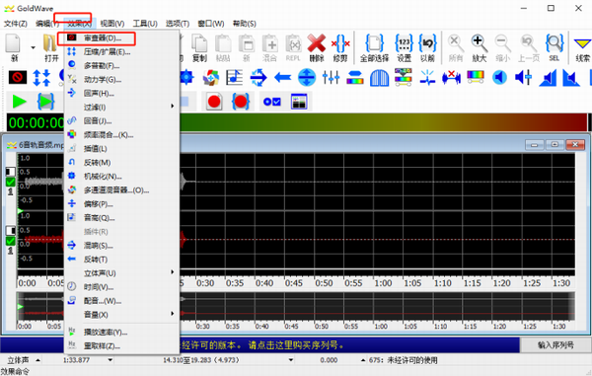Open the dropdown arrow after 1:33.877
The height and width of the screenshot is (376, 592).
[x=111, y=360]
